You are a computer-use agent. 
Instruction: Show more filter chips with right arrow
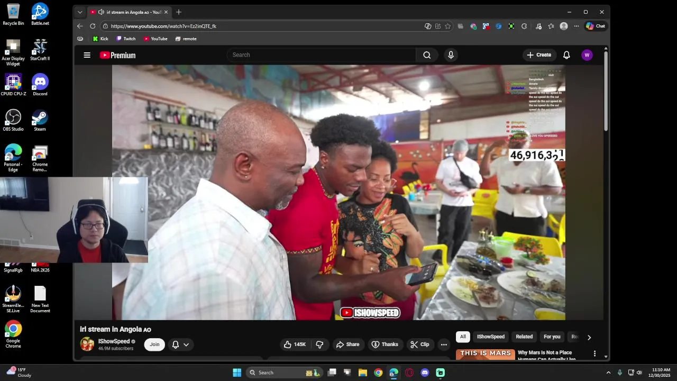[x=589, y=337]
